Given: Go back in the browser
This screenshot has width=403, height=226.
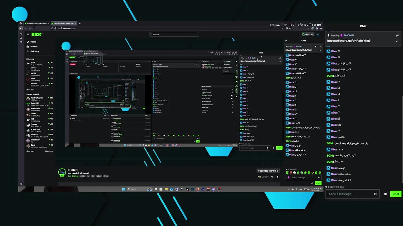Looking at the screenshot, I should (26, 29).
